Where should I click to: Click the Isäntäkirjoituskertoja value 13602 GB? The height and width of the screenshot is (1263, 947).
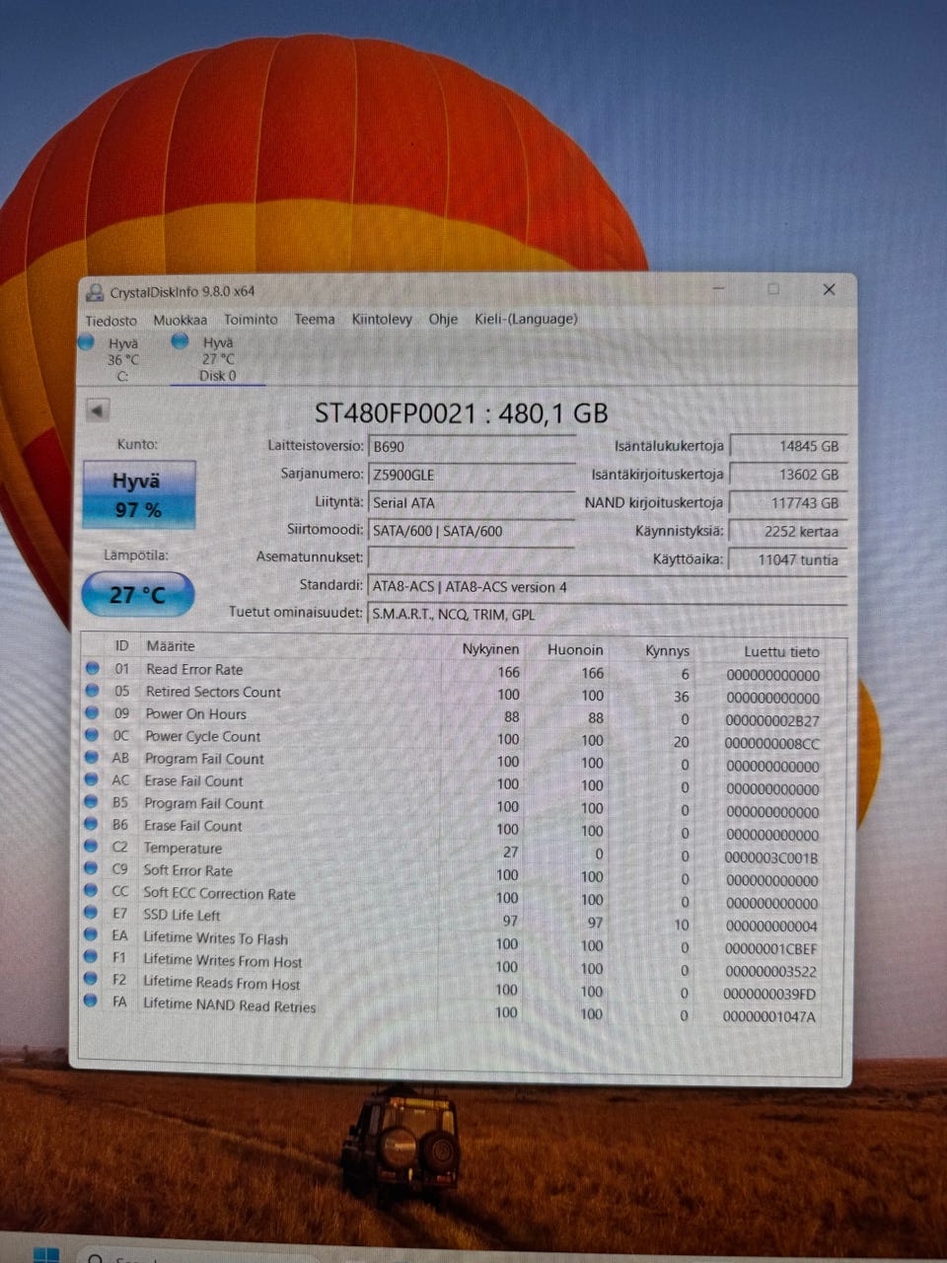[x=787, y=475]
